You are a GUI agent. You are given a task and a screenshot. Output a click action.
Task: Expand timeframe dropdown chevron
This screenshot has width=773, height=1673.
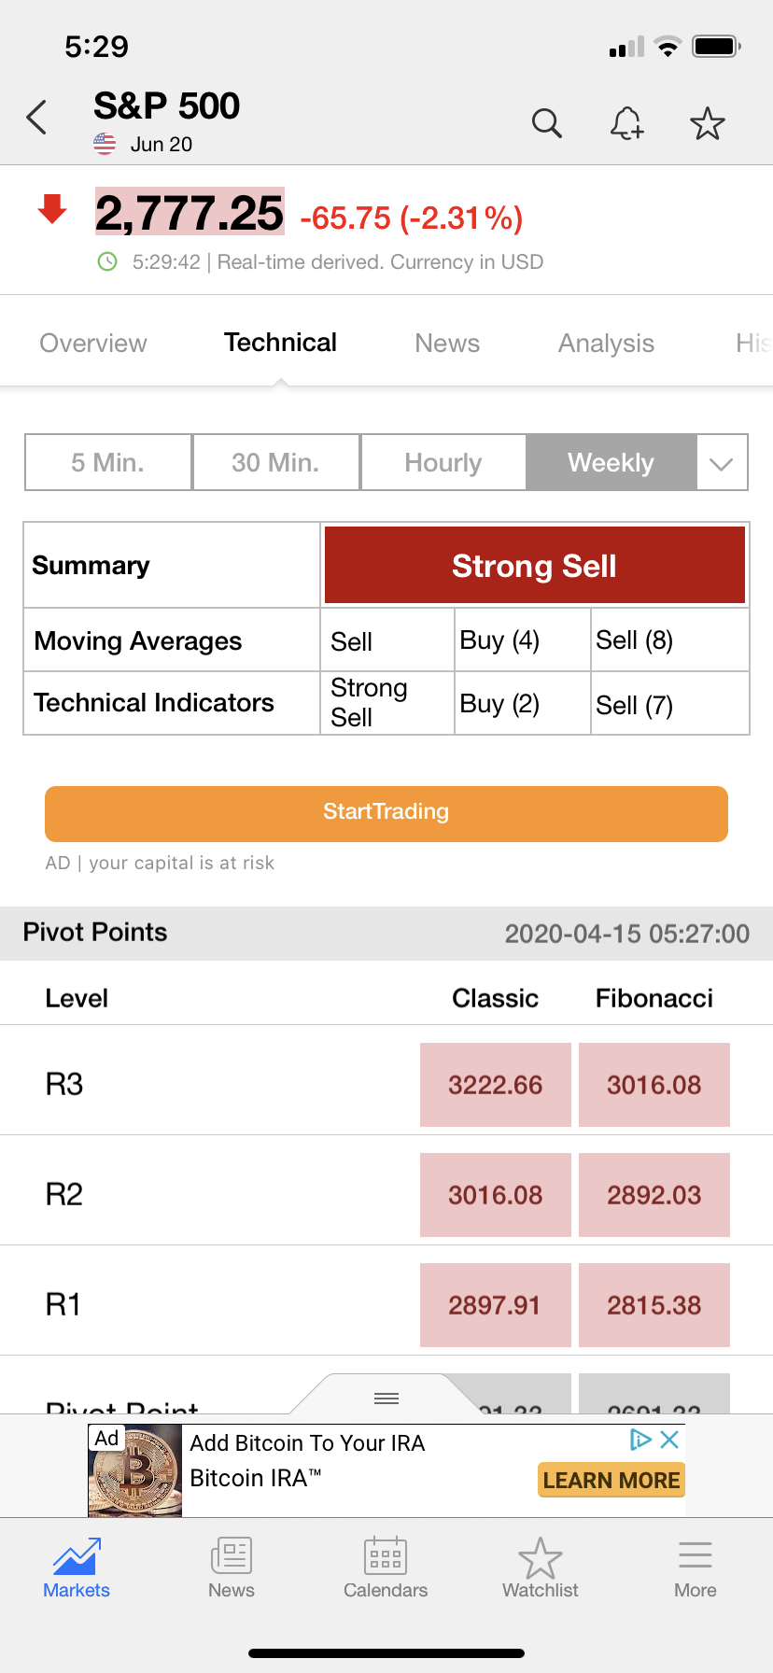(722, 463)
